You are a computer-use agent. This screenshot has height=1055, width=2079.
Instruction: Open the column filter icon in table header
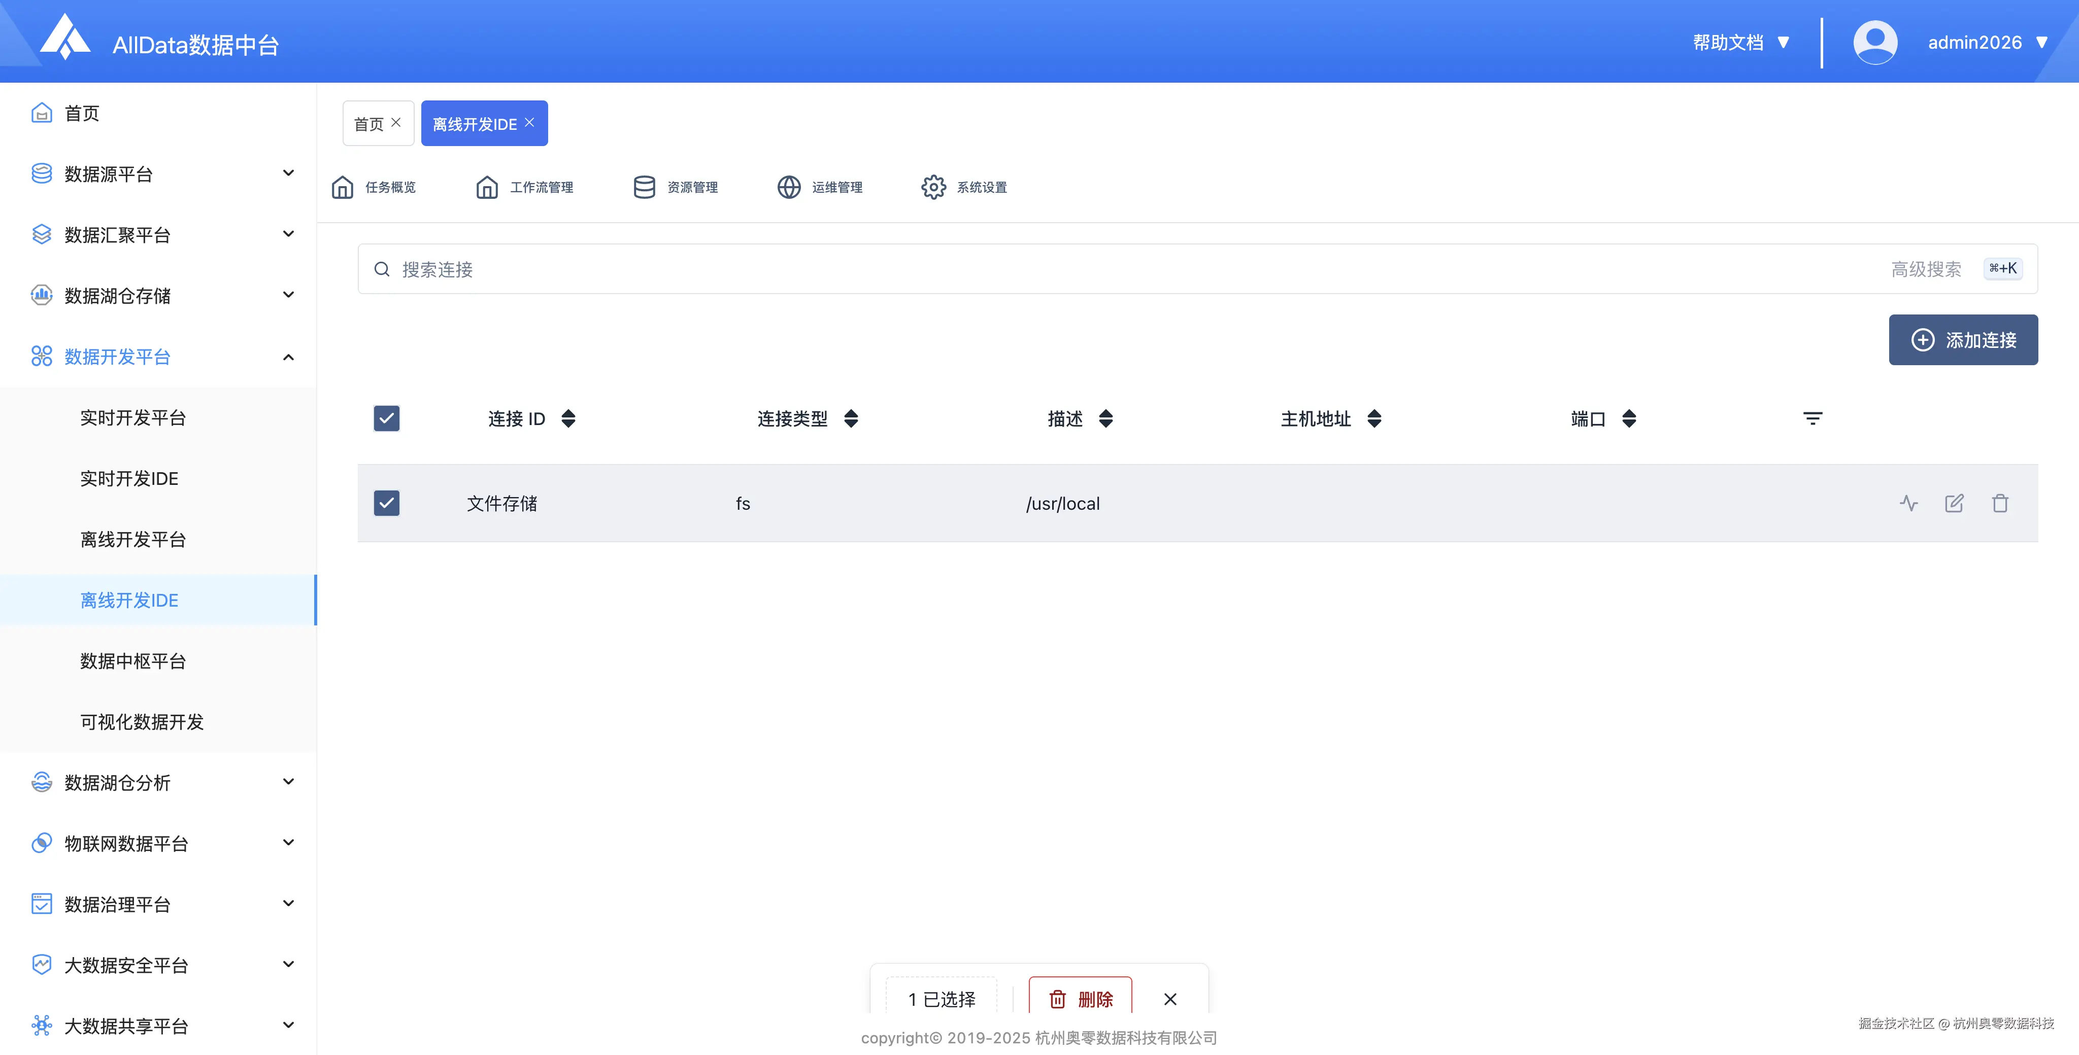point(1813,418)
